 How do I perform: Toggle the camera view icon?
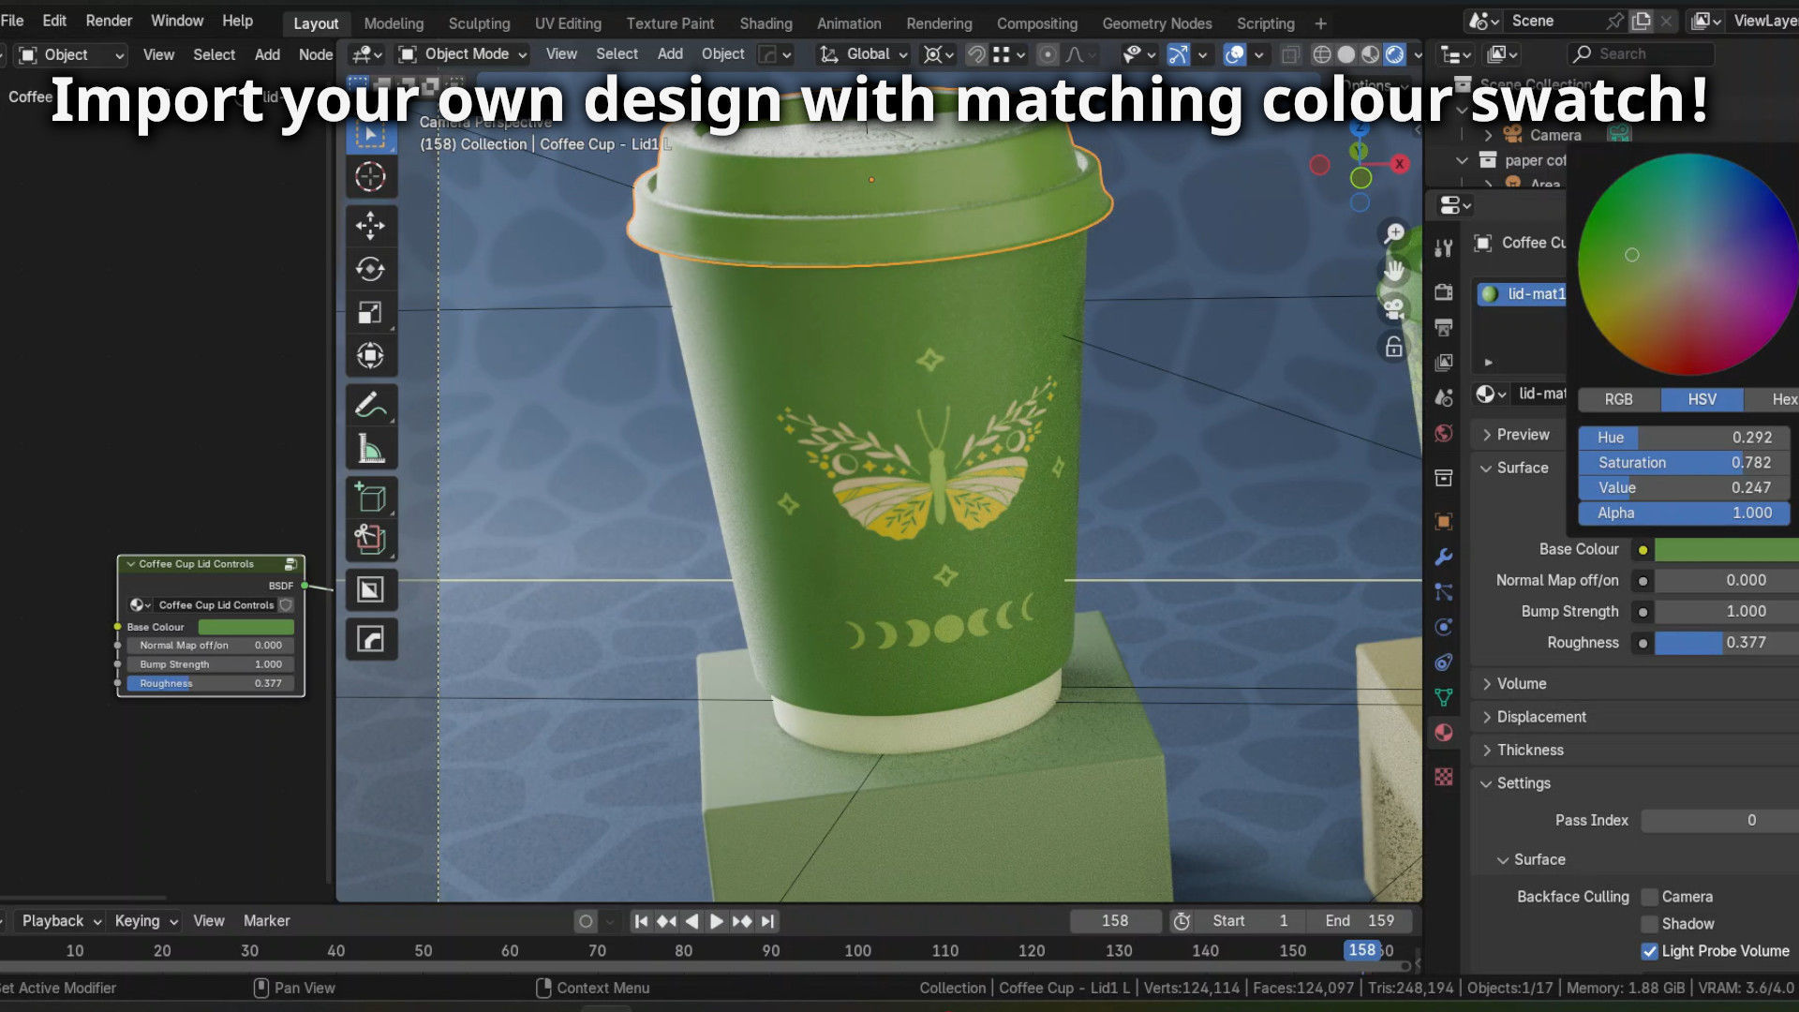point(1394,309)
